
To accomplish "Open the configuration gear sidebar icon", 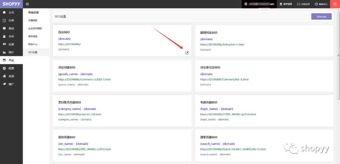I will [4, 68].
